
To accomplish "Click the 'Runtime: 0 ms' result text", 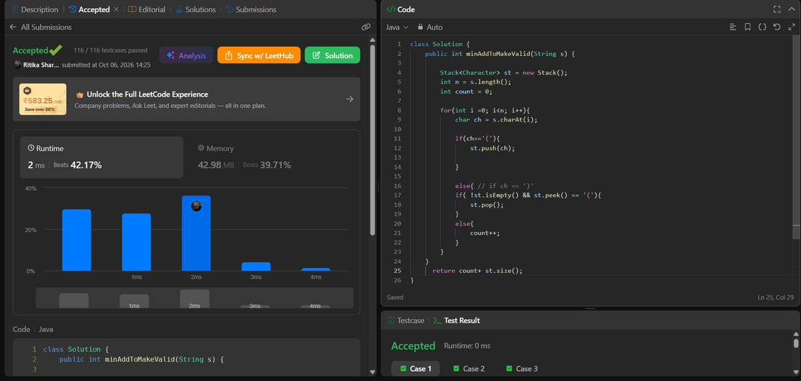I will 466,346.
